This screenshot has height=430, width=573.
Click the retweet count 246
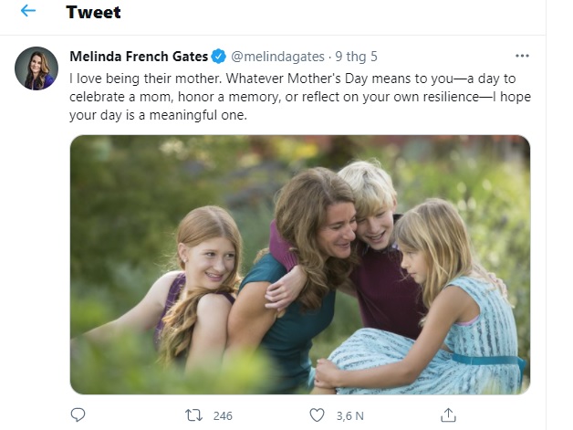click(223, 415)
